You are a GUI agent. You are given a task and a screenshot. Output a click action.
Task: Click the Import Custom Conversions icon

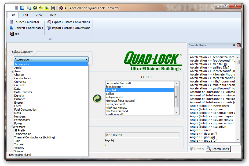pyautogui.click(x=49, y=28)
